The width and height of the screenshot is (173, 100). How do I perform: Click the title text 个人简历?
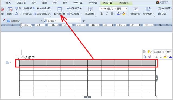pyautogui.click(x=28, y=57)
